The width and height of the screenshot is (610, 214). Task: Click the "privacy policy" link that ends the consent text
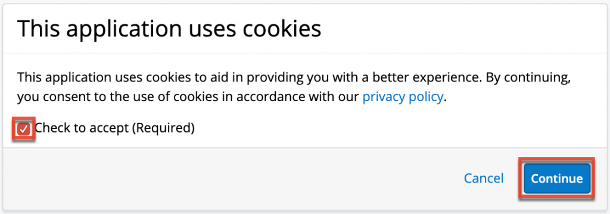click(403, 97)
